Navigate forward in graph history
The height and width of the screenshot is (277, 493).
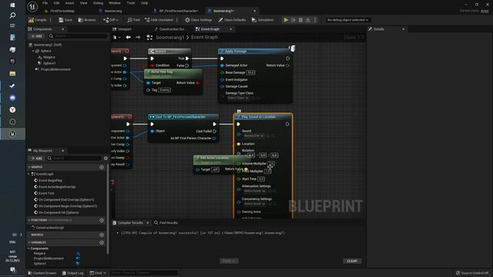coord(138,38)
